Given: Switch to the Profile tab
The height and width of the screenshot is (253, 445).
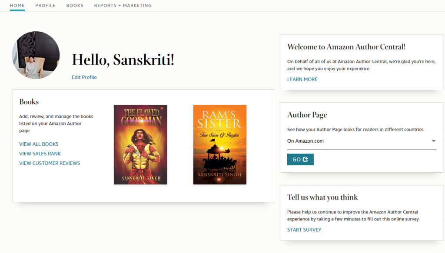Looking at the screenshot, I should 45,6.
